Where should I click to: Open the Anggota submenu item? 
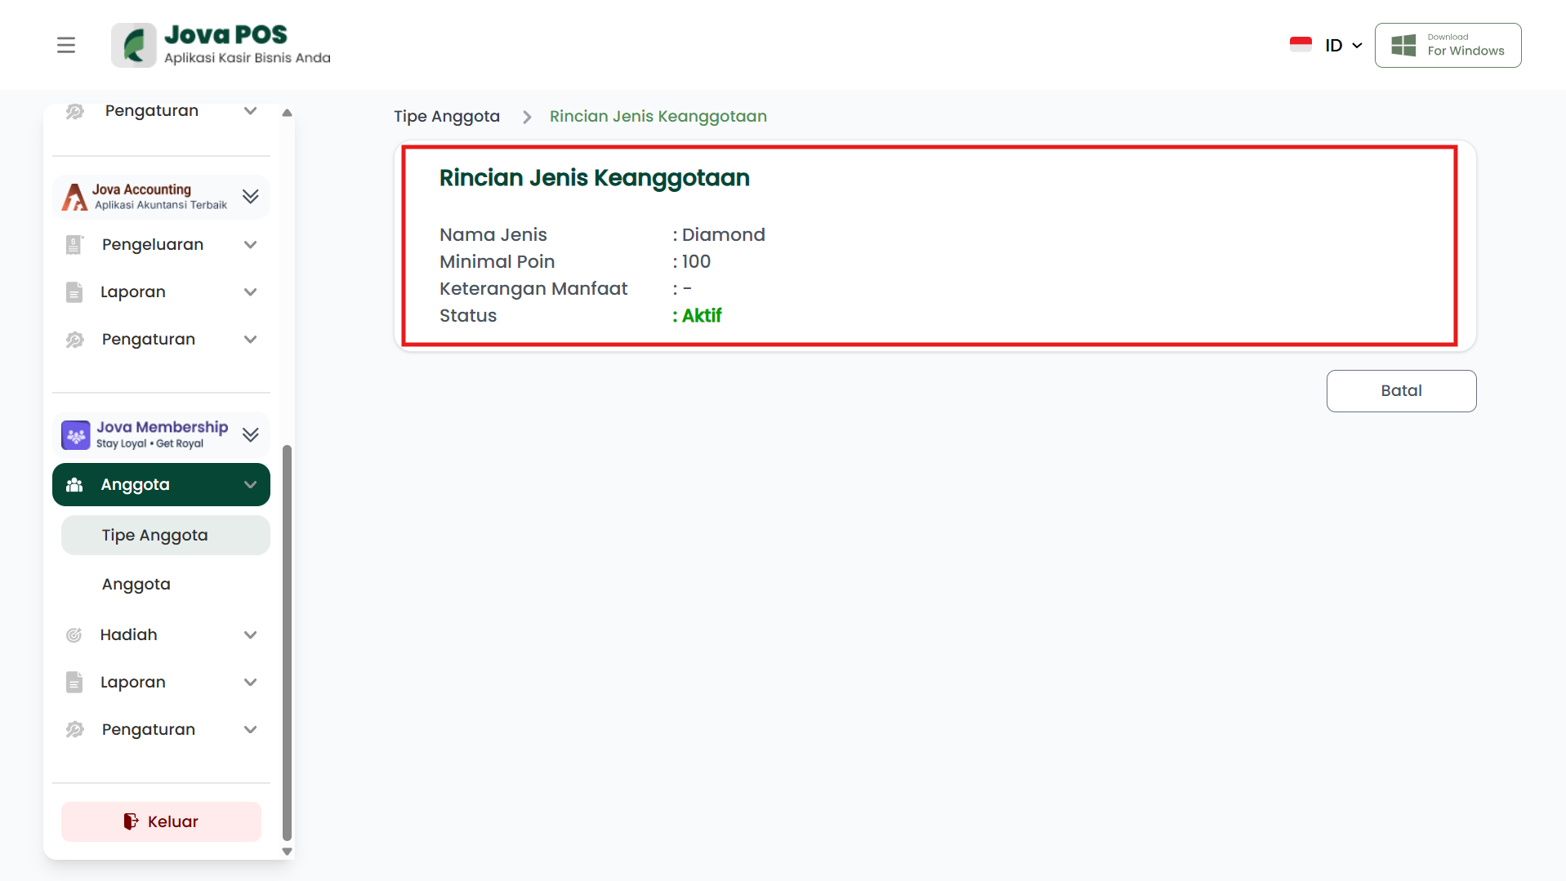136,585
